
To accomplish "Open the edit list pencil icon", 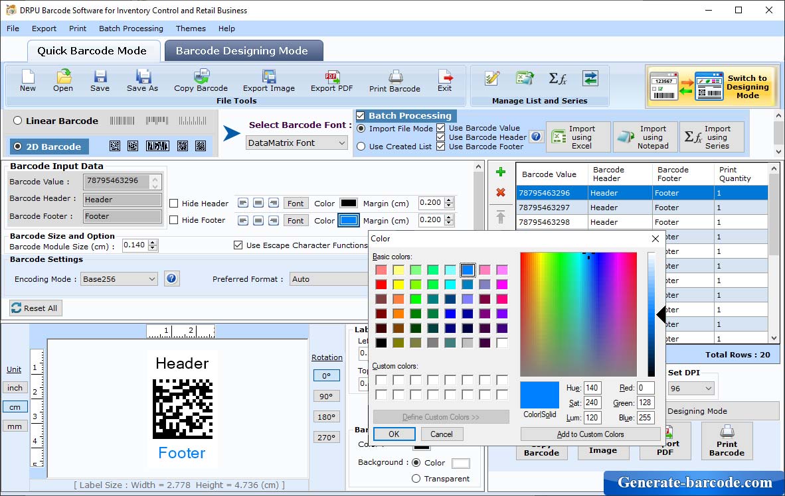I will (x=493, y=78).
